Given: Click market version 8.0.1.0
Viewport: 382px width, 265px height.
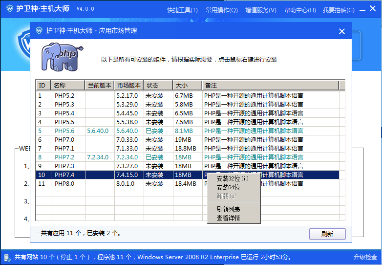Looking at the screenshot, I should tap(125, 183).
